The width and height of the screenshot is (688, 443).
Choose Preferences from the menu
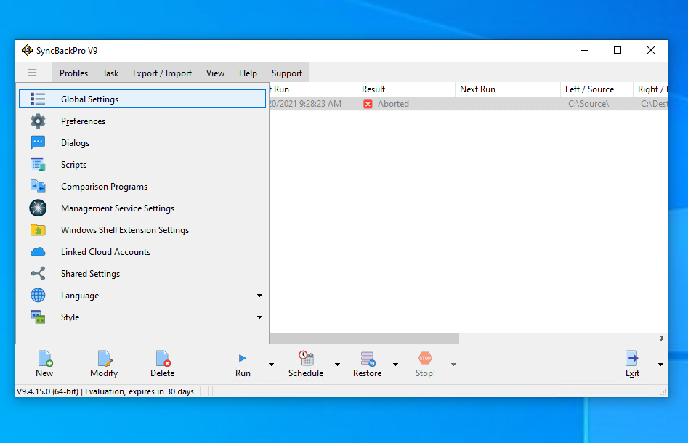(142, 121)
